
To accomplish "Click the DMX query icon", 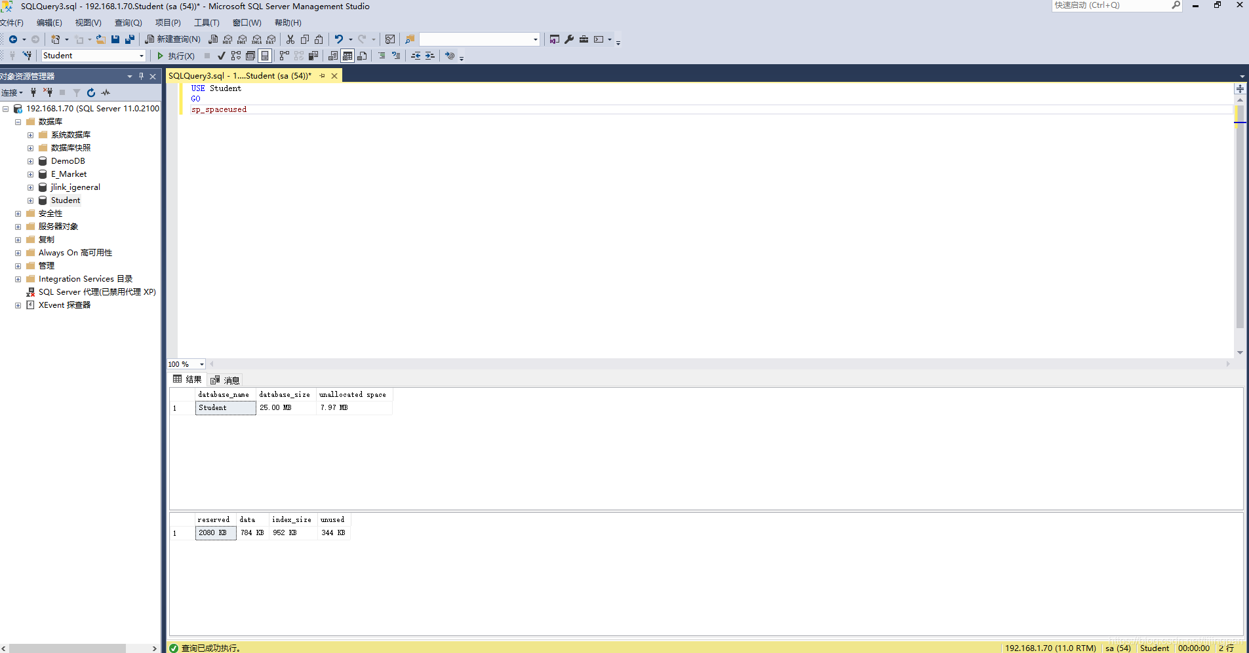I will pyautogui.click(x=242, y=39).
